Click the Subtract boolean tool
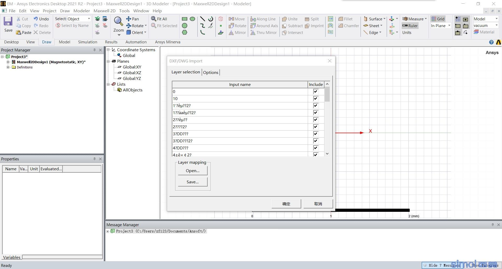The height and width of the screenshot is (269, 502). [292, 26]
